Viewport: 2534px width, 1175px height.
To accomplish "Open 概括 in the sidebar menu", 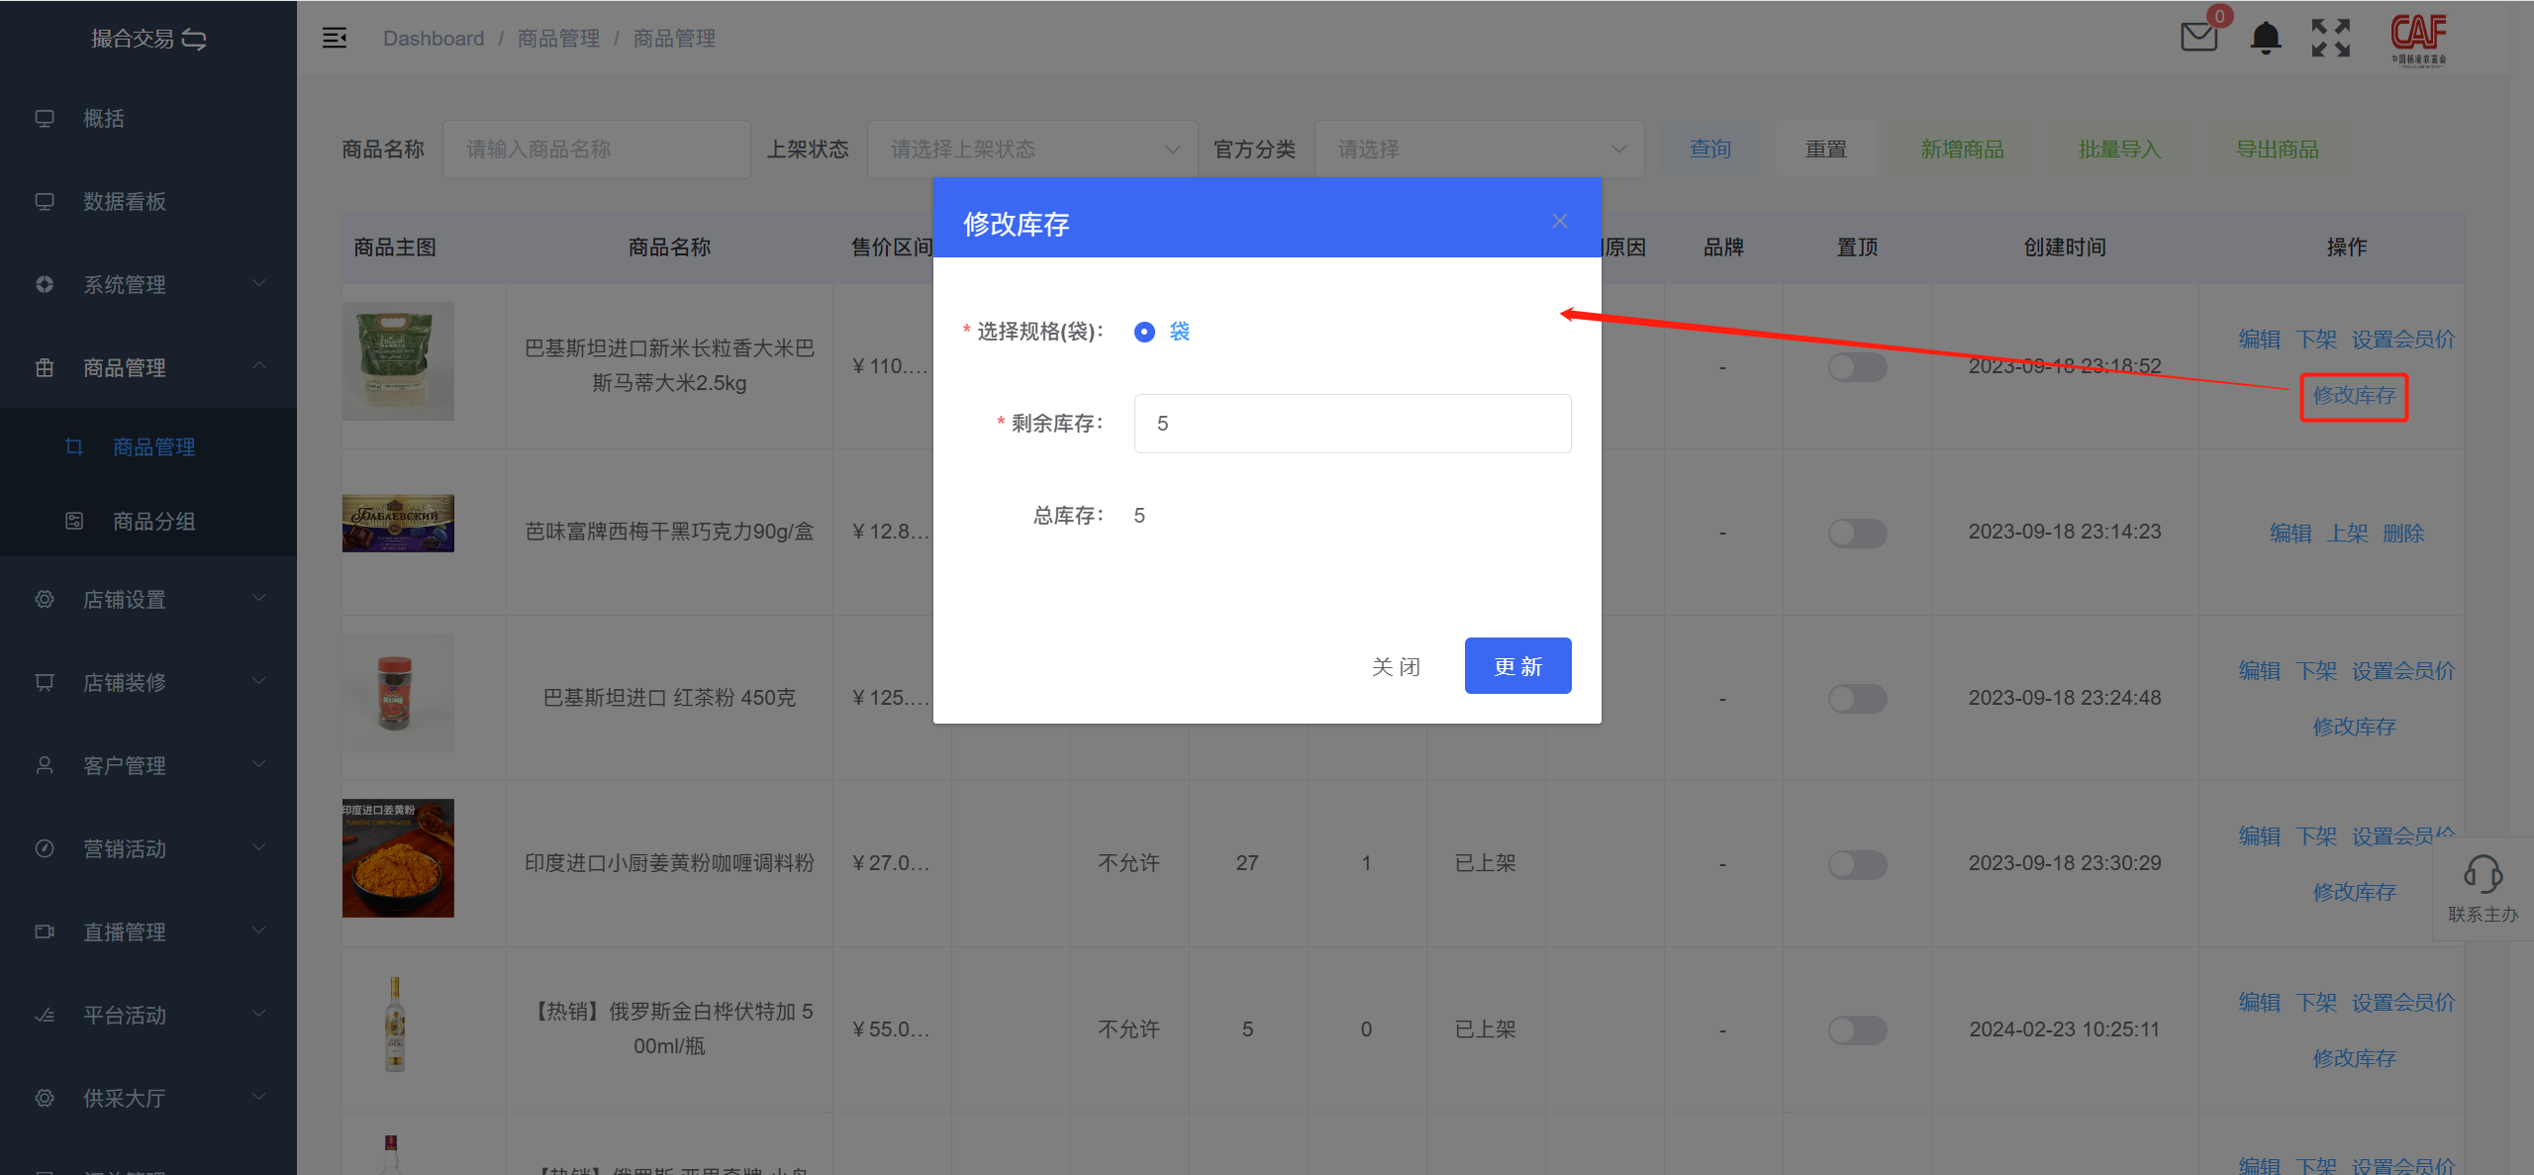I will tap(148, 119).
